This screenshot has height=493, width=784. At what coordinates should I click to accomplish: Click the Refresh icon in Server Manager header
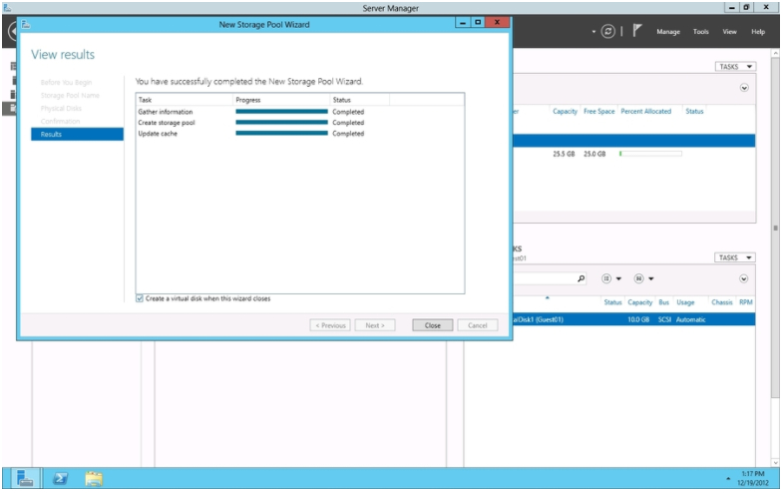click(607, 32)
